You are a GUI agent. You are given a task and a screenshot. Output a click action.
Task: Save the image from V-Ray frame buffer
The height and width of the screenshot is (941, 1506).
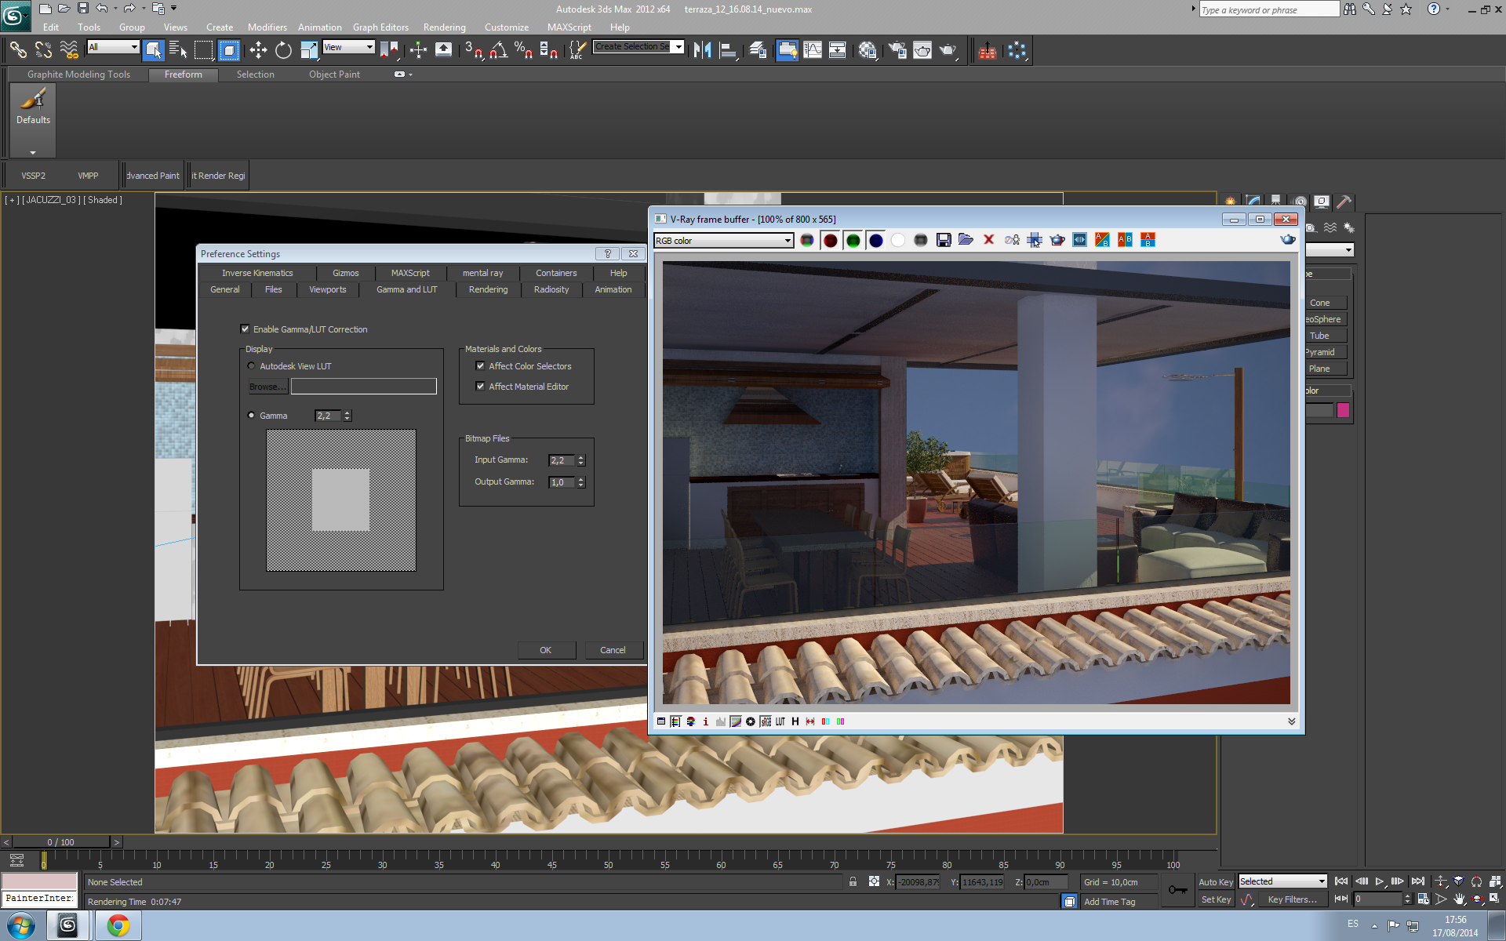(x=944, y=240)
